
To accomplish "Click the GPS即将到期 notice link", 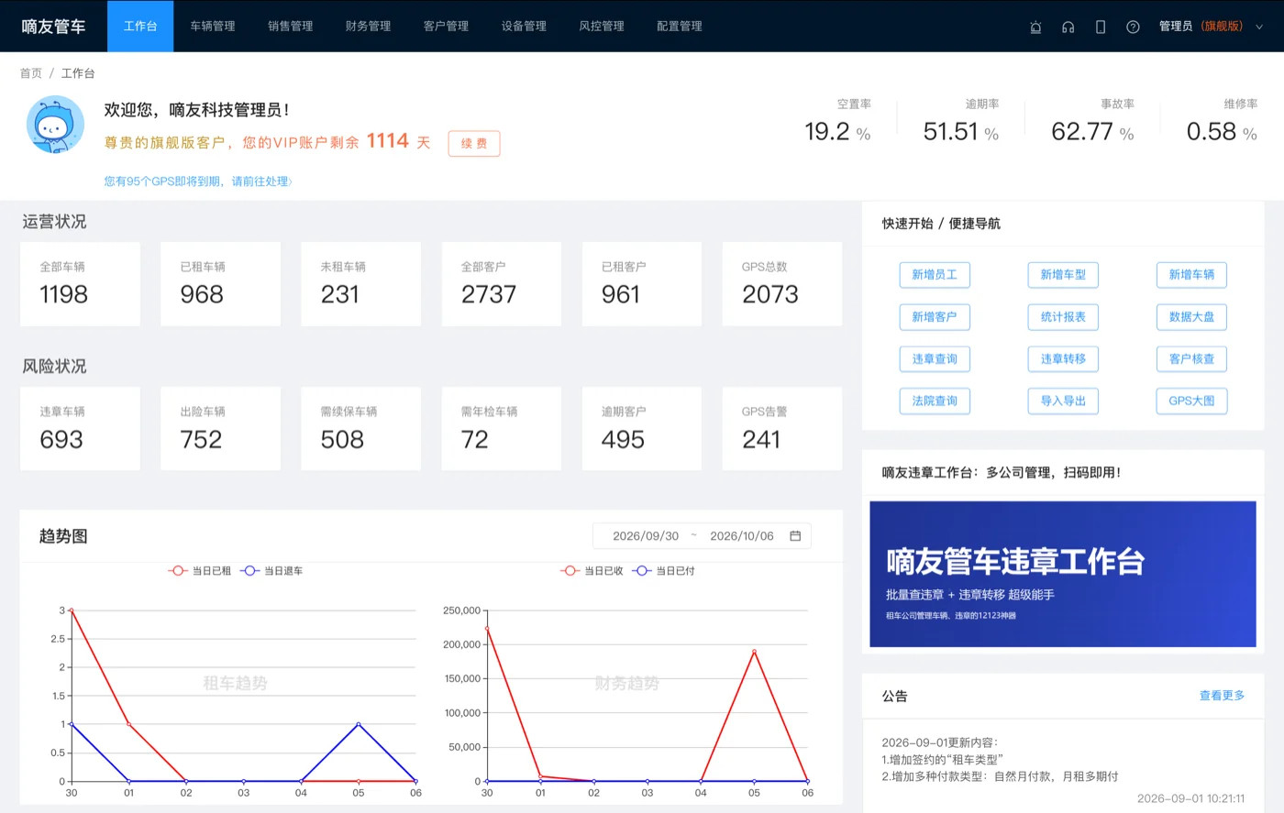I will click(x=198, y=181).
